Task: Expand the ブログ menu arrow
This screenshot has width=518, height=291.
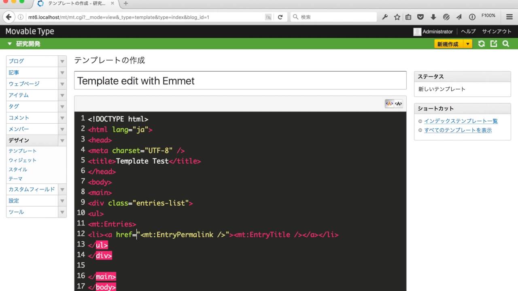Action: pyautogui.click(x=62, y=61)
